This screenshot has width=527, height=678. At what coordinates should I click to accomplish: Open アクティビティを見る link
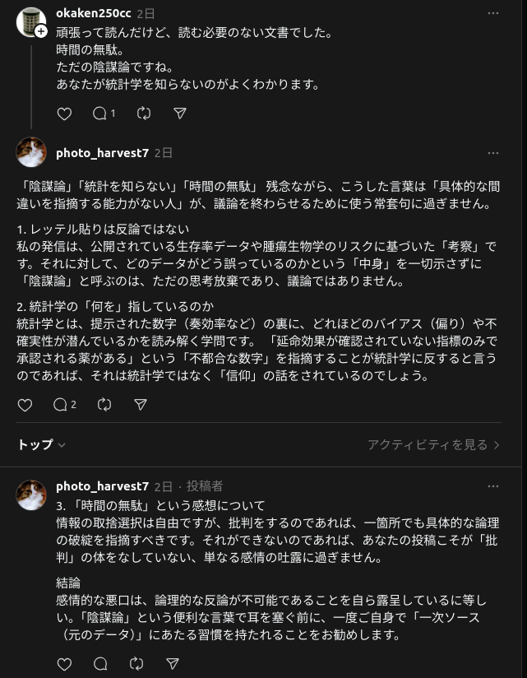pyautogui.click(x=433, y=445)
